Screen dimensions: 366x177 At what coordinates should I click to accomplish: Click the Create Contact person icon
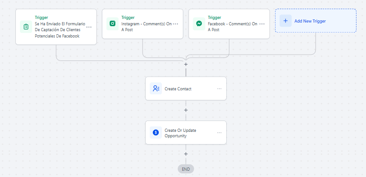pyautogui.click(x=156, y=88)
